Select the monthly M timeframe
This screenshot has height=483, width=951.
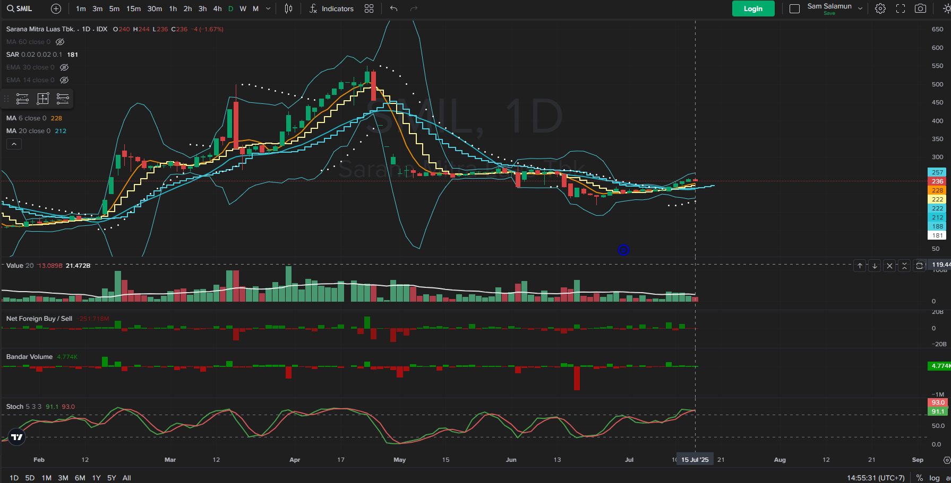coord(255,8)
